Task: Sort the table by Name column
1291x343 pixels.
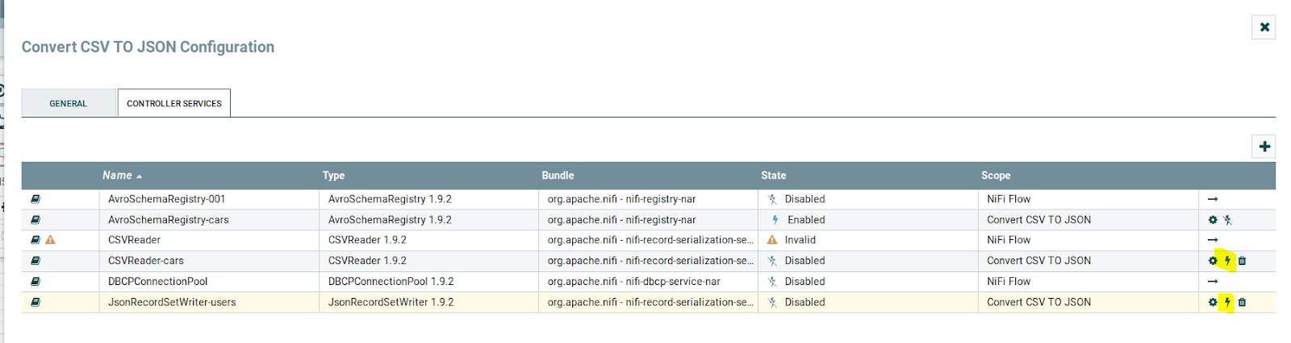Action: point(117,176)
